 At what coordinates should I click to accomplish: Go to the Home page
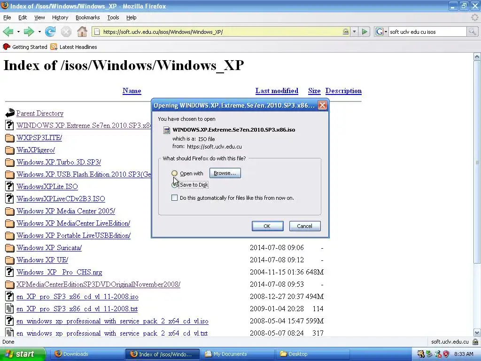point(82,31)
